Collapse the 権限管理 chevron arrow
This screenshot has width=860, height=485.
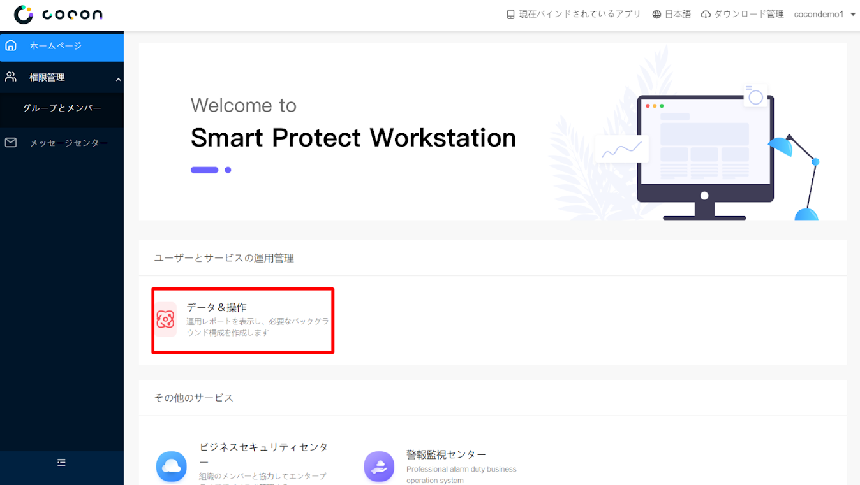(118, 79)
